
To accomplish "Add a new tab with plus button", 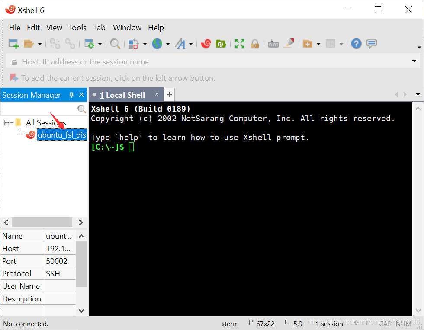I will (x=170, y=94).
